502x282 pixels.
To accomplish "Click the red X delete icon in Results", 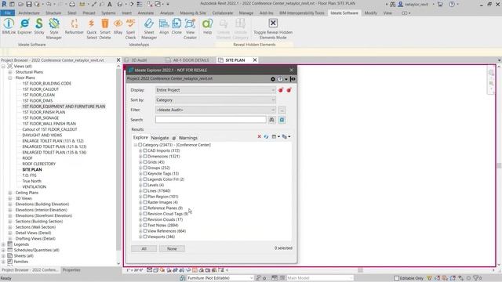I will tap(260, 136).
